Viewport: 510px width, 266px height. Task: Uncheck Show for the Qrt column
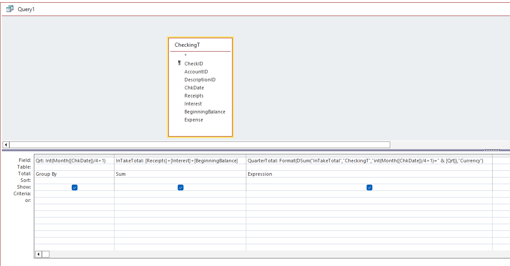click(74, 187)
